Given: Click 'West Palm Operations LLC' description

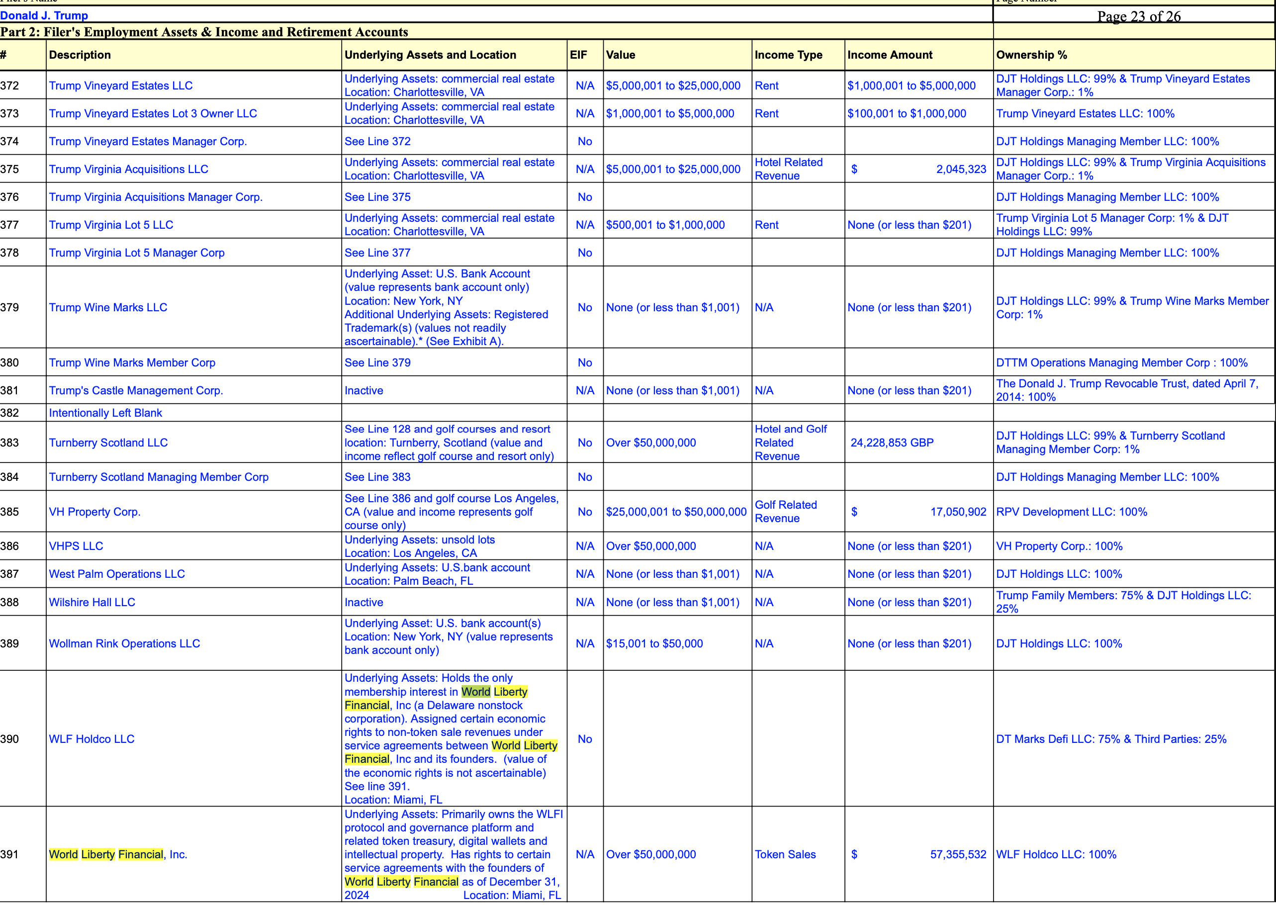Looking at the screenshot, I should pos(117,574).
